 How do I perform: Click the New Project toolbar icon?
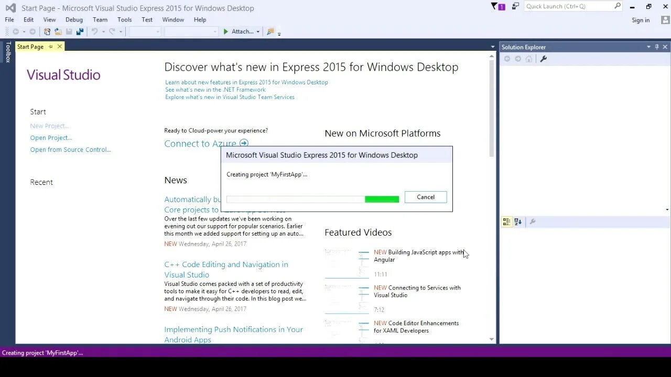point(47,32)
